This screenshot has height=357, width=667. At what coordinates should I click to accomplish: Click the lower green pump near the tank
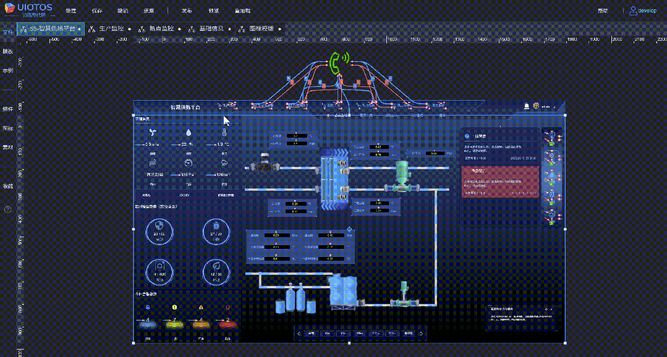(x=405, y=295)
